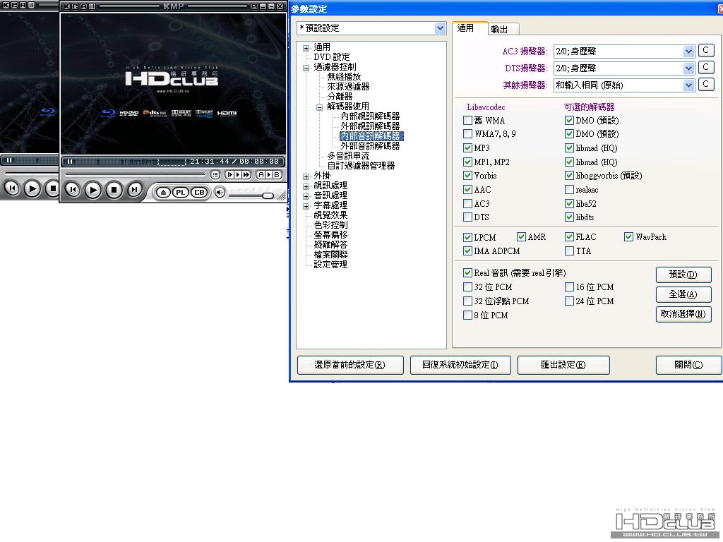Select the 通用 tab
The width and height of the screenshot is (723, 542).
click(470, 28)
